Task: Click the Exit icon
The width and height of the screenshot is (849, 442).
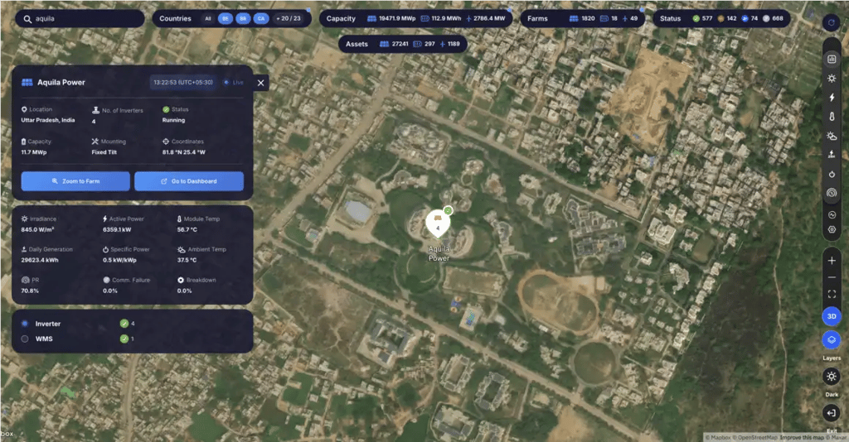Action: tap(831, 413)
